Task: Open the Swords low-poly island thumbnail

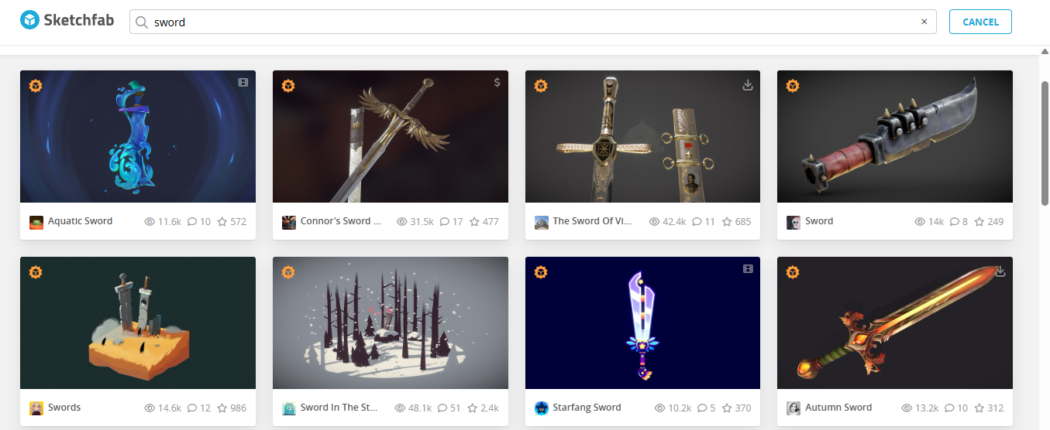Action: pos(138,323)
